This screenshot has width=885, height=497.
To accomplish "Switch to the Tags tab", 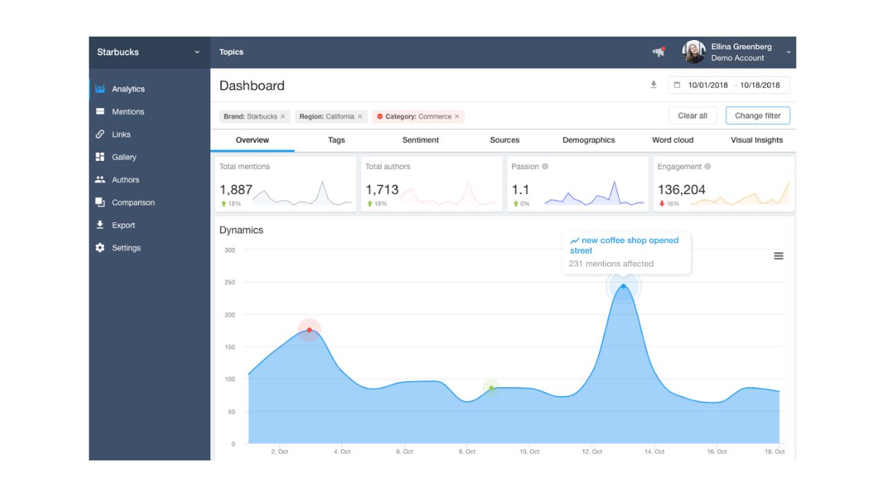I will [x=337, y=140].
